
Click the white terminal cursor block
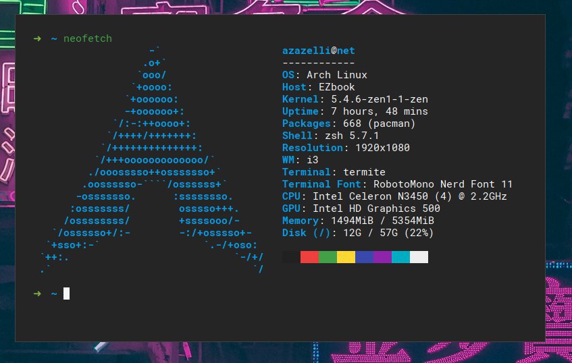pos(66,294)
